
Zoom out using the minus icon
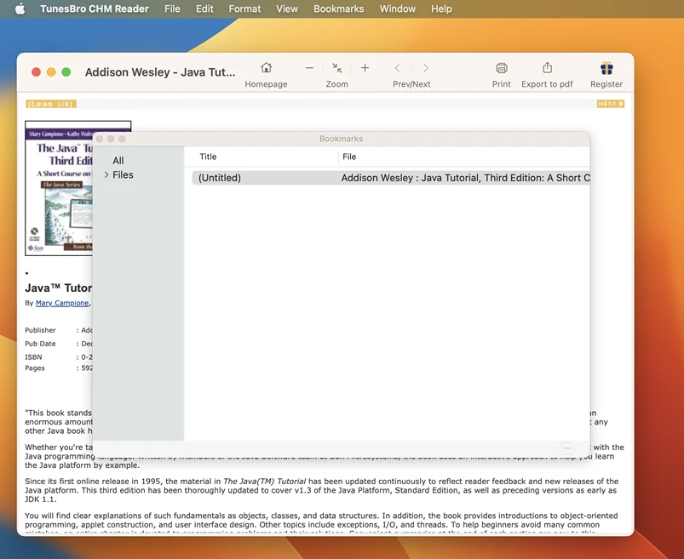coord(309,67)
